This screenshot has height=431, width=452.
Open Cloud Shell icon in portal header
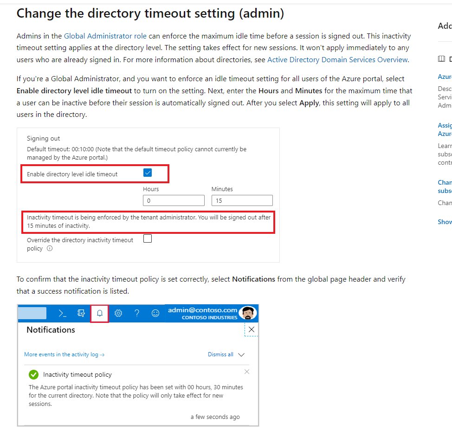click(x=62, y=313)
